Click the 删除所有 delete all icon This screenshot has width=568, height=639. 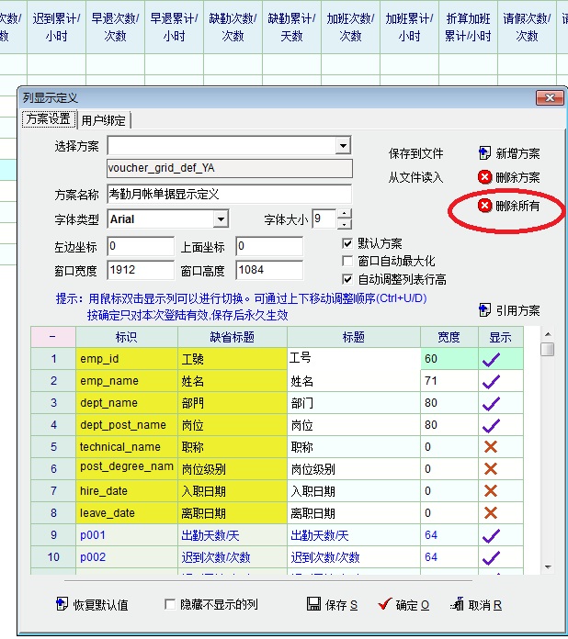(485, 206)
